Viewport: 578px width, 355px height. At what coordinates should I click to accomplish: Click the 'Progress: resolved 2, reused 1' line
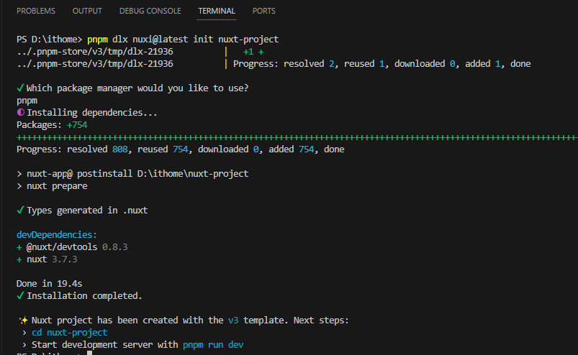(x=382, y=64)
